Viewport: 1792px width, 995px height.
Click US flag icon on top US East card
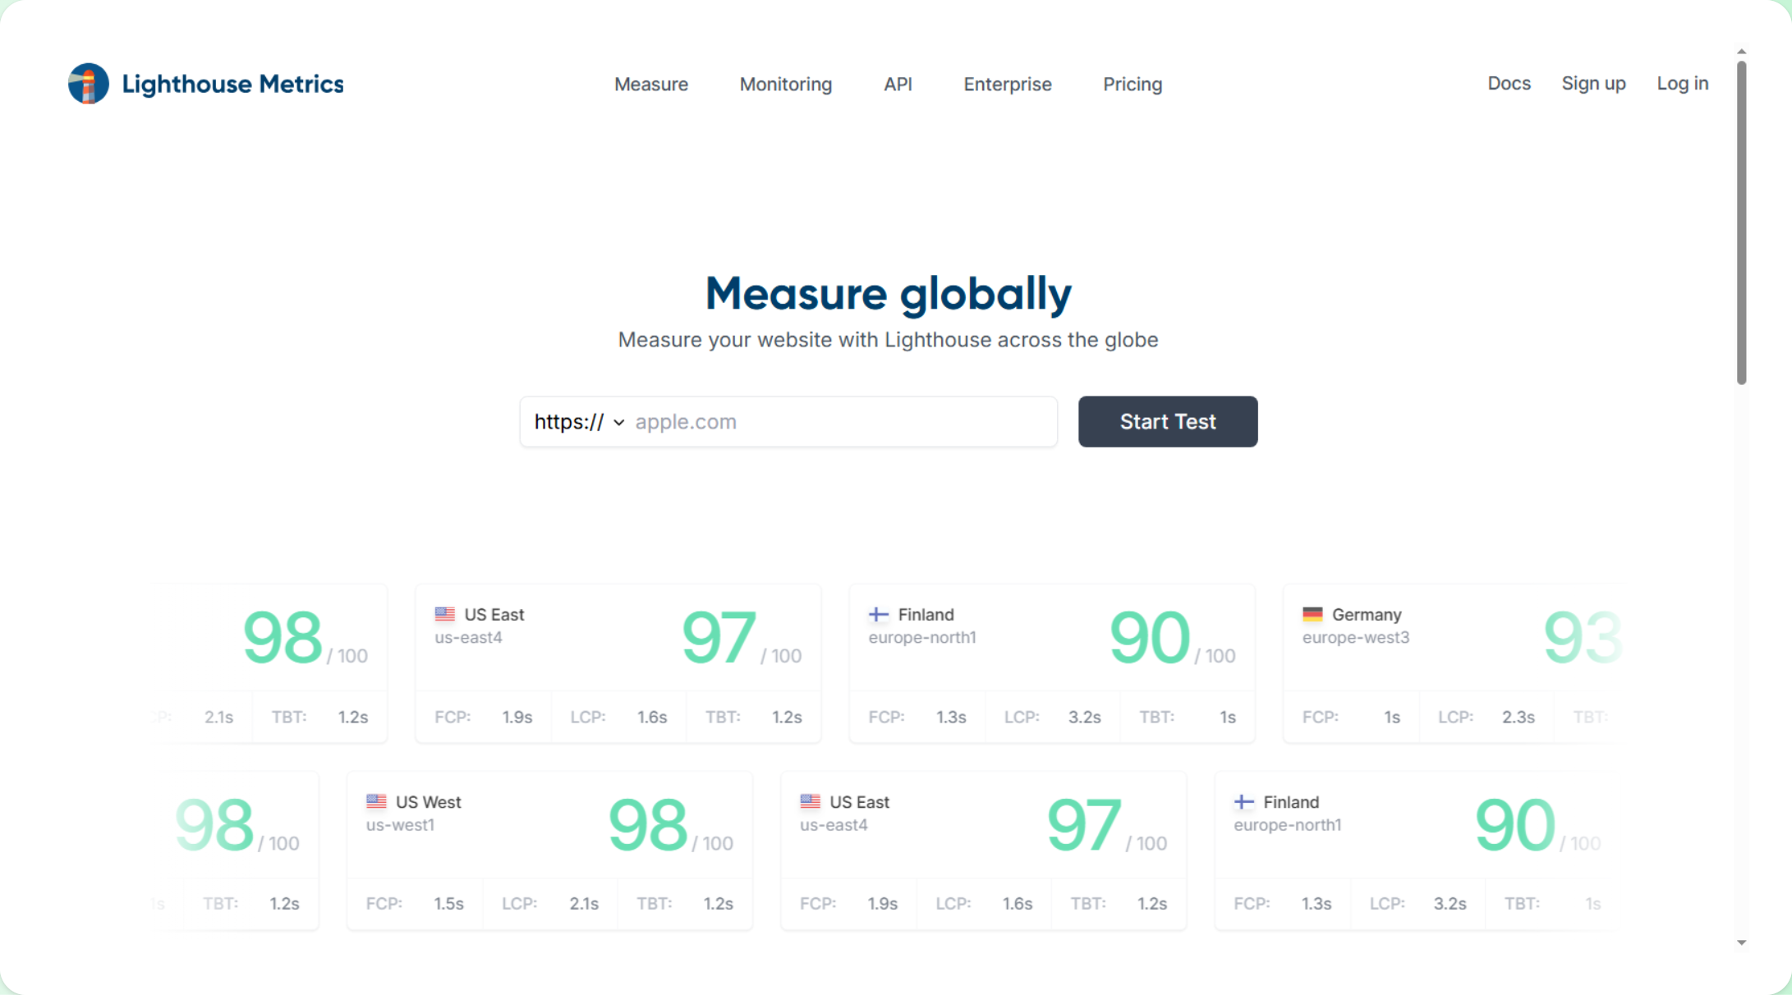[x=445, y=614]
